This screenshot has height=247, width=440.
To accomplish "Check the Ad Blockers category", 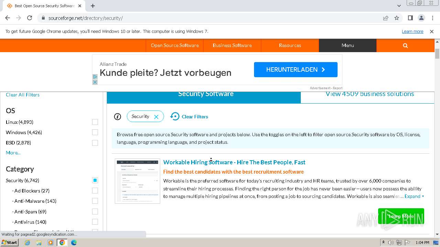I will pos(95,190).
